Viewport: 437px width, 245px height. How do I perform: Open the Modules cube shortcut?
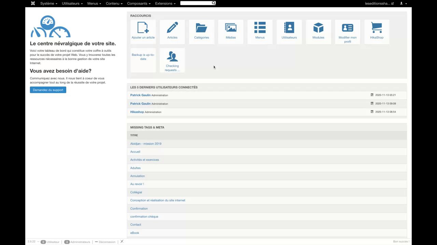[318, 32]
